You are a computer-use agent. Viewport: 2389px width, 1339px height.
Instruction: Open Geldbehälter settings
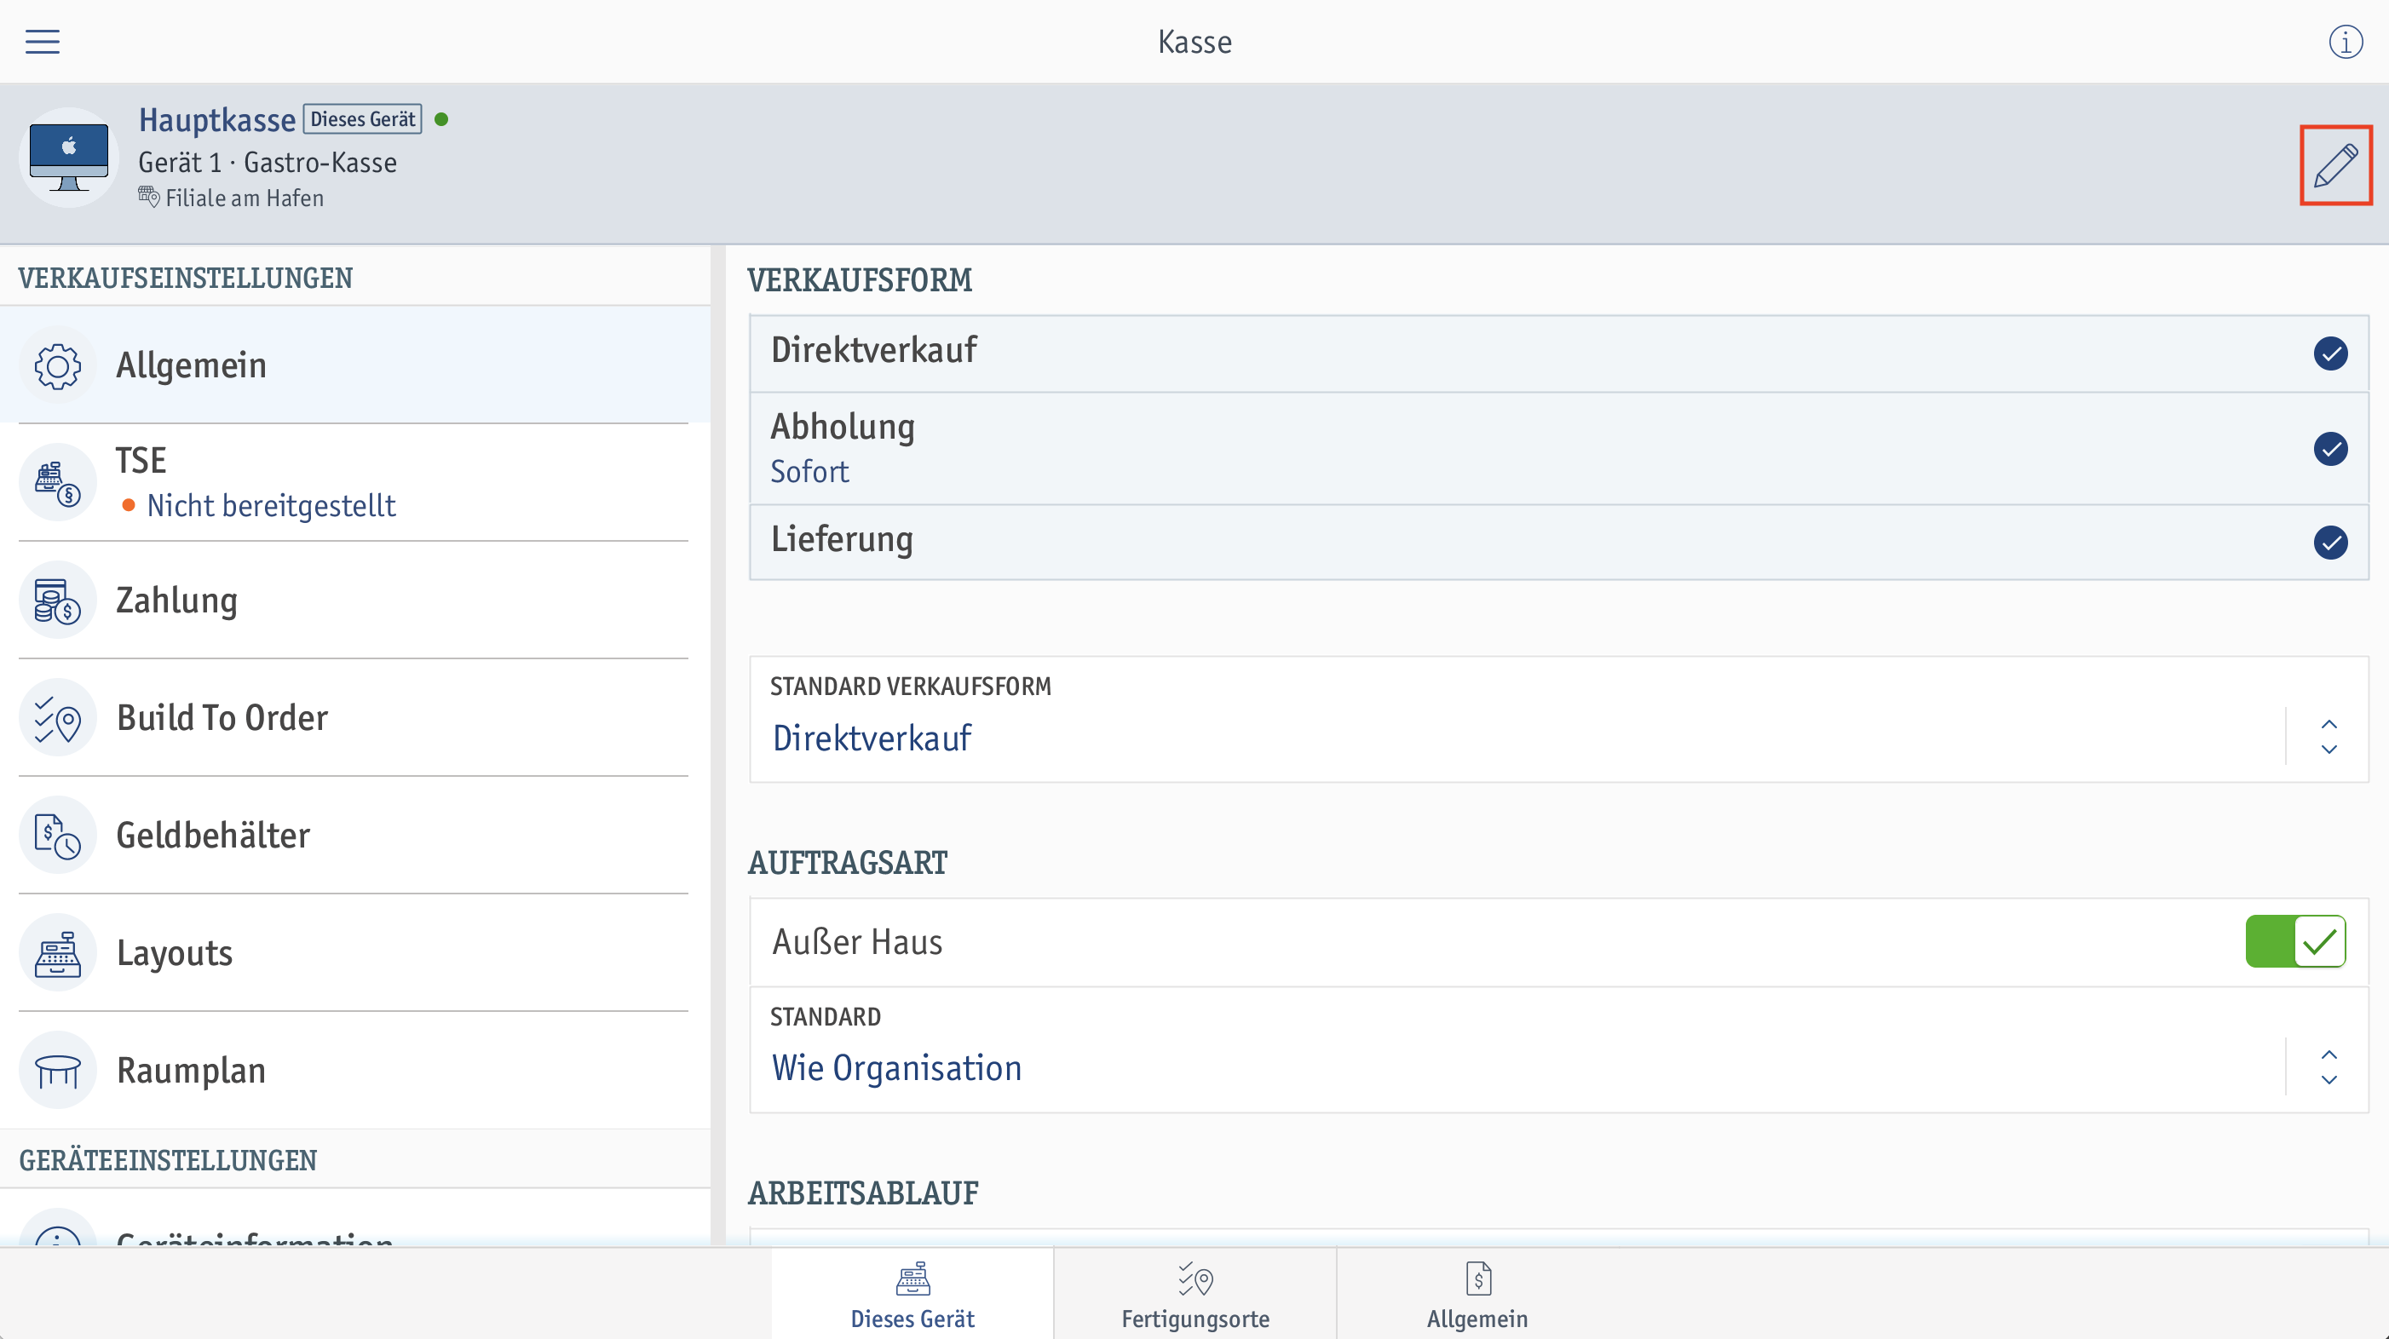pos(355,836)
